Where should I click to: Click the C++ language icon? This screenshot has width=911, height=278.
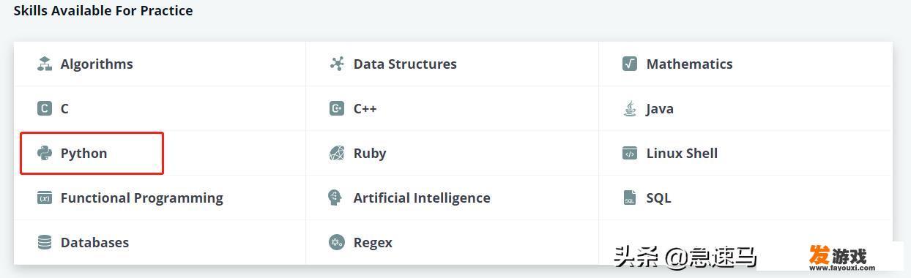(x=337, y=108)
